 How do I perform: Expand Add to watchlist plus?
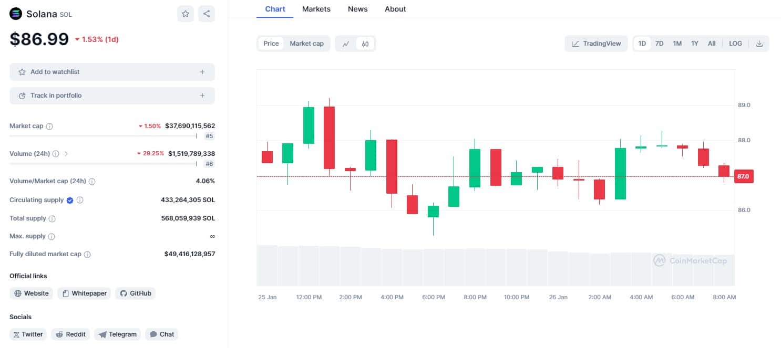coord(202,72)
